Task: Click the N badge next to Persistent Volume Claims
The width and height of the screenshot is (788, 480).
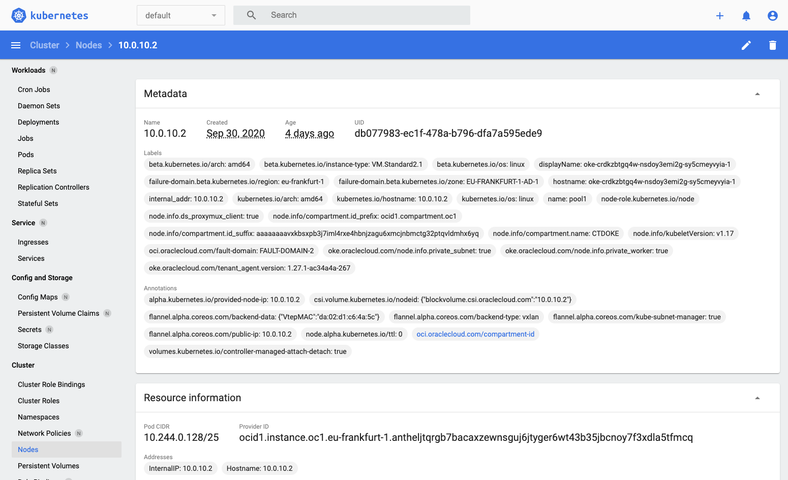Action: click(107, 313)
